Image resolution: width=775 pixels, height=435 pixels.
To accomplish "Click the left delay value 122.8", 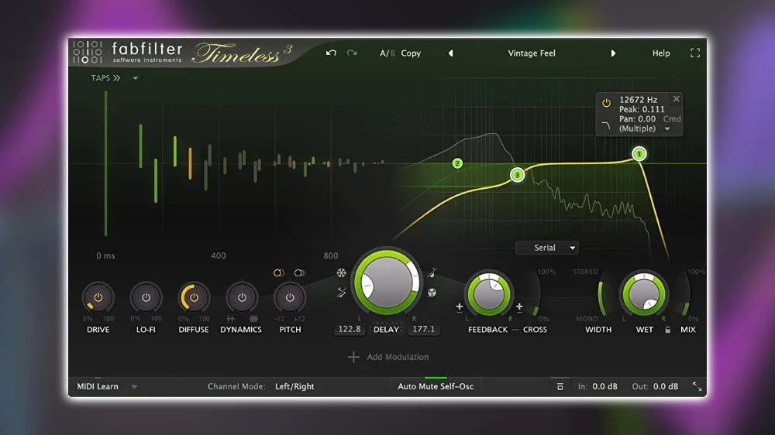I will 349,329.
